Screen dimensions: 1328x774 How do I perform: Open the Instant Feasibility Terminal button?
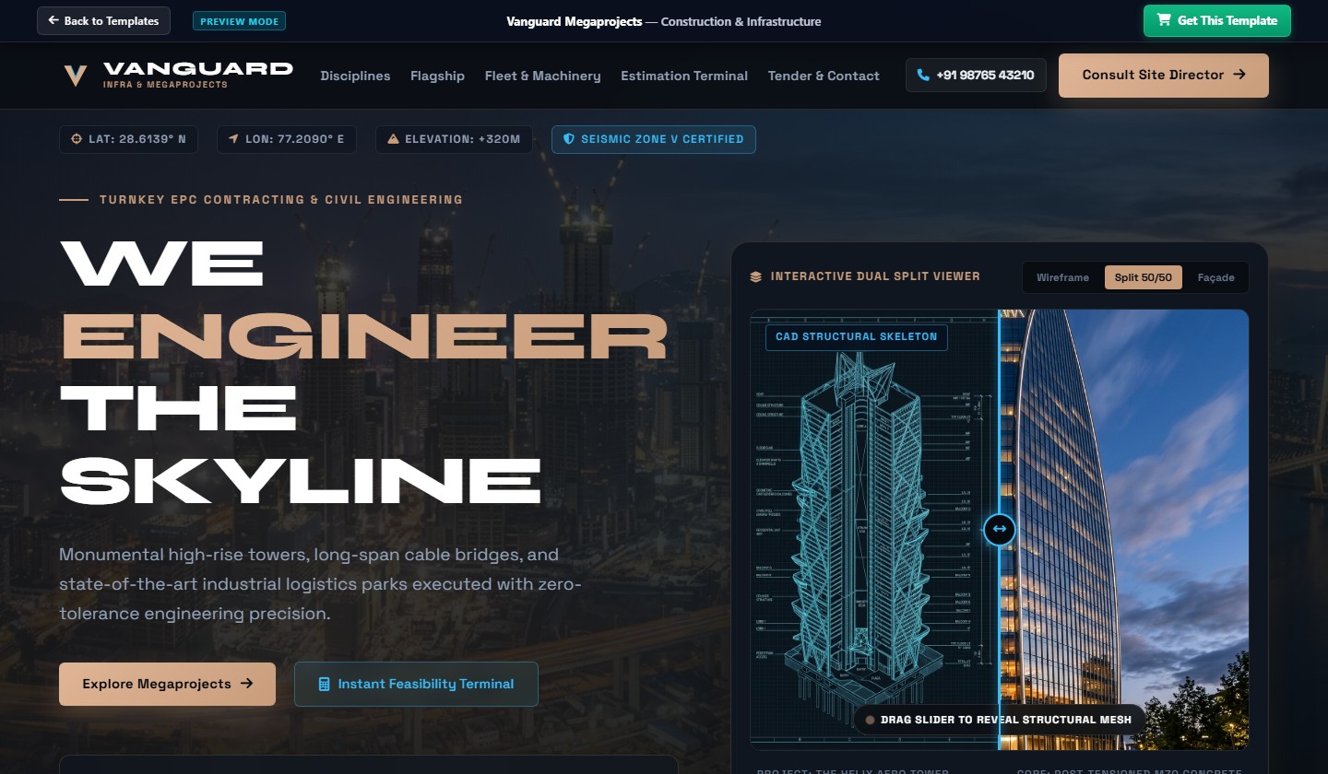tap(416, 684)
